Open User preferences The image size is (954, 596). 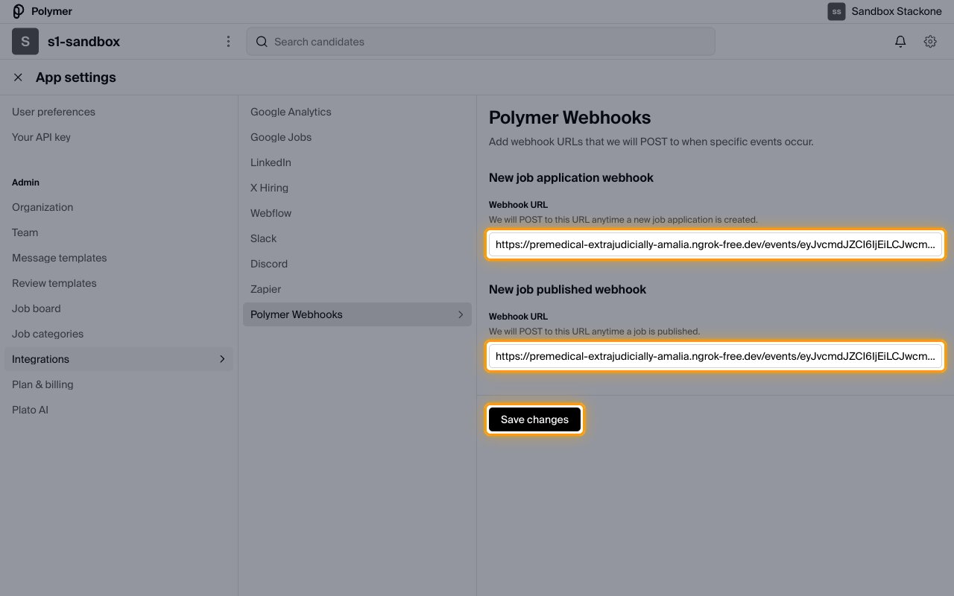(54, 112)
